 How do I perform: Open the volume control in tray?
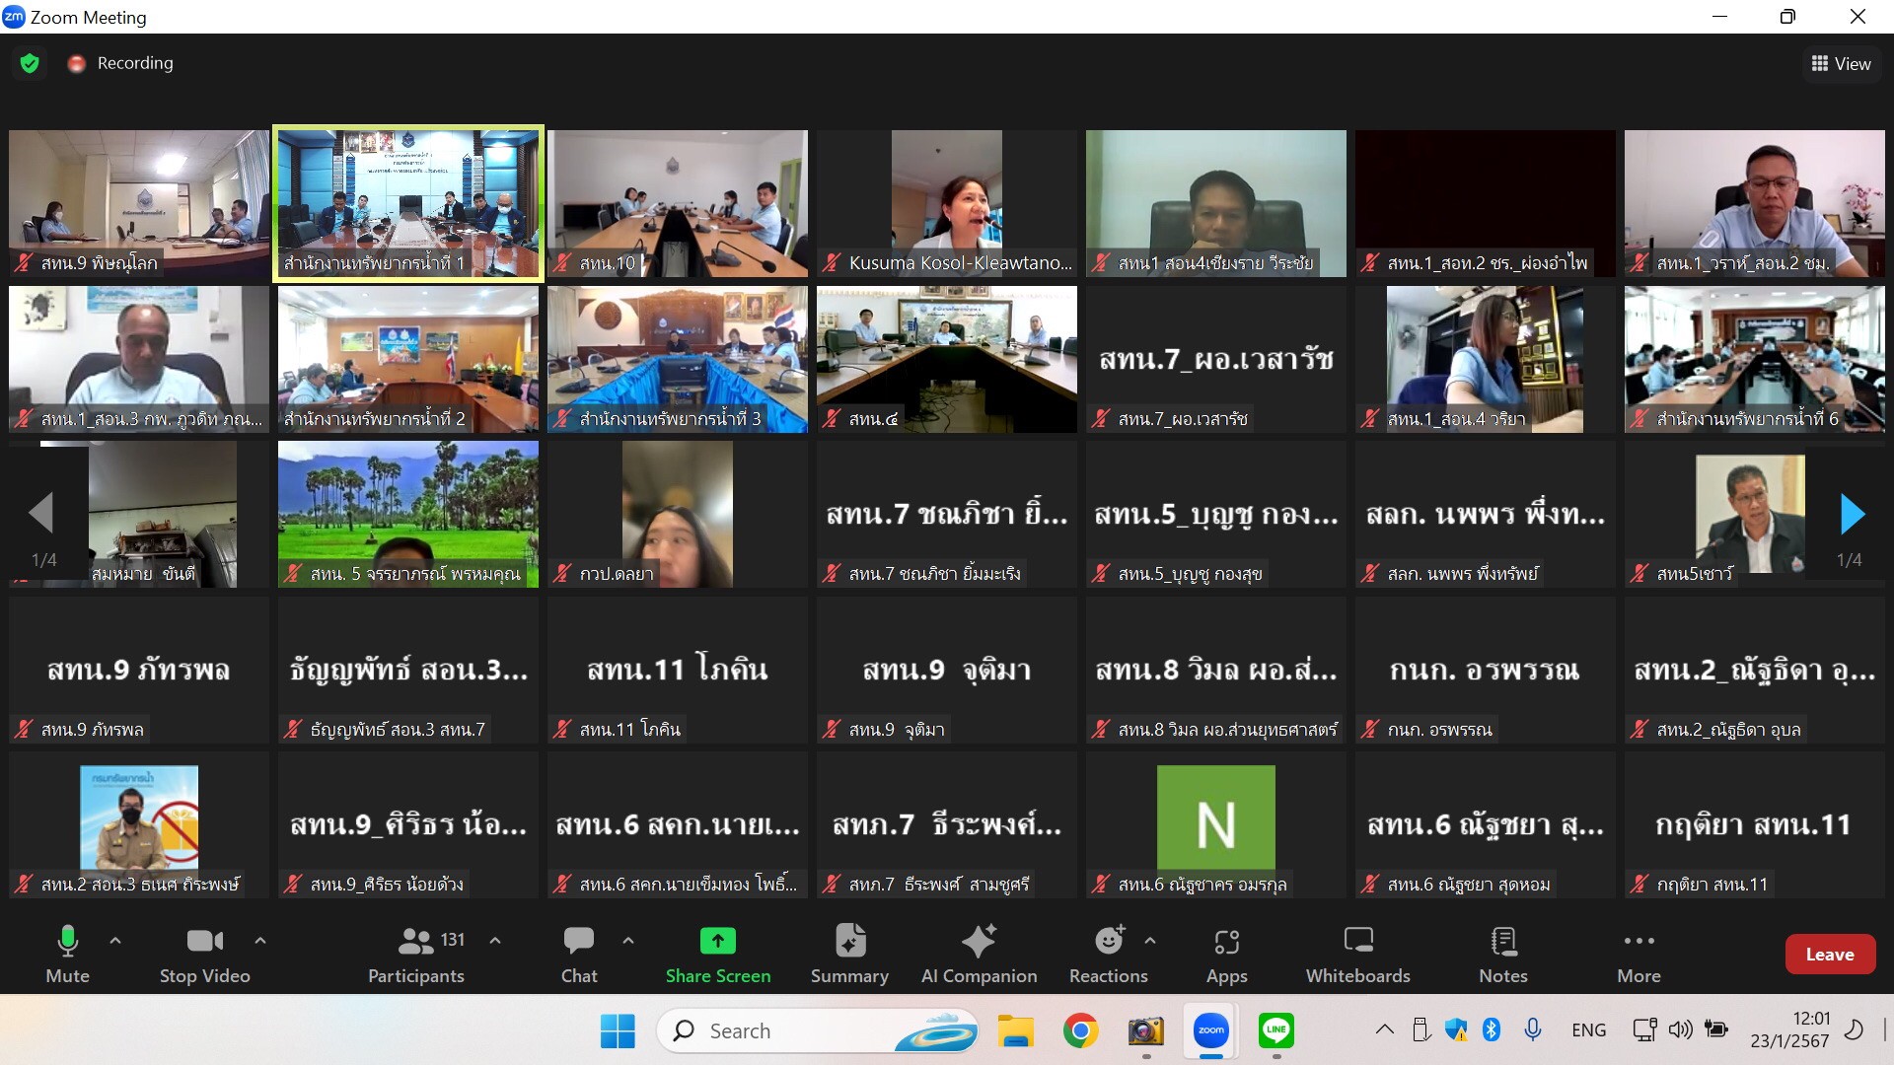(1680, 1030)
